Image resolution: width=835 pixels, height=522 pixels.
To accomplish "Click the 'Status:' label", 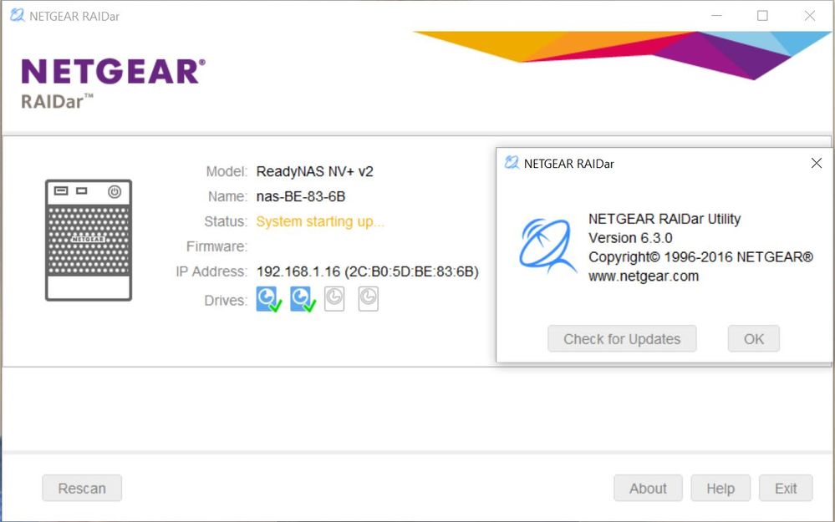I will (226, 222).
